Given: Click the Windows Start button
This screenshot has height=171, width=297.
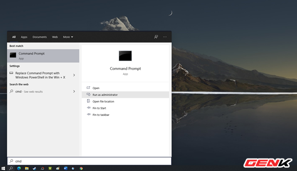Looking at the screenshot, I should [3, 168].
